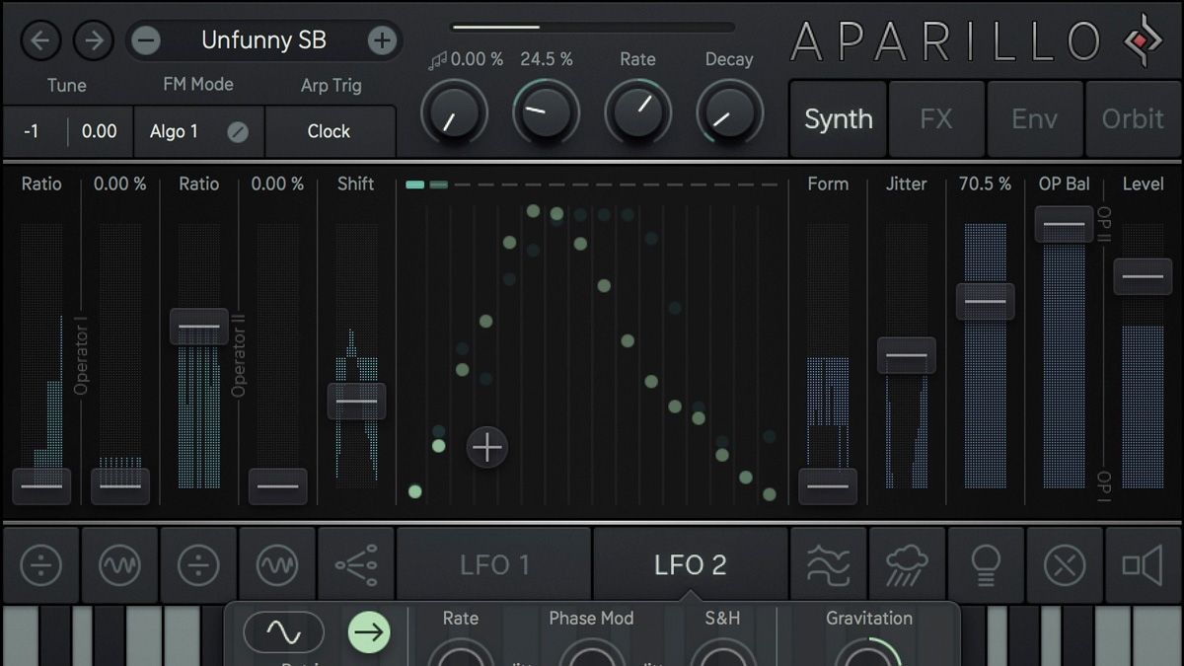Click the lightbulb icon in the bottom toolbar
The image size is (1184, 666).
point(986,564)
